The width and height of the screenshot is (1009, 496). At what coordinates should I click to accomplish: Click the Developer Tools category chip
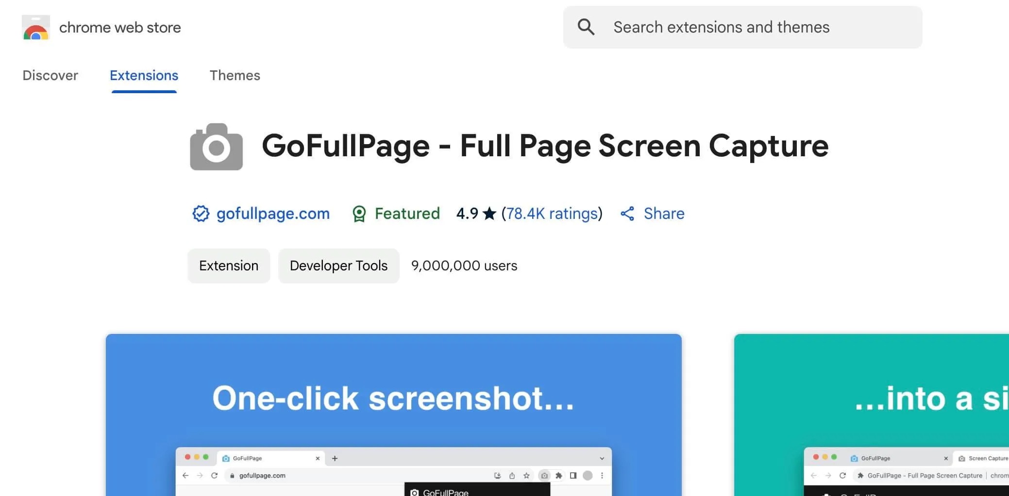(x=338, y=265)
